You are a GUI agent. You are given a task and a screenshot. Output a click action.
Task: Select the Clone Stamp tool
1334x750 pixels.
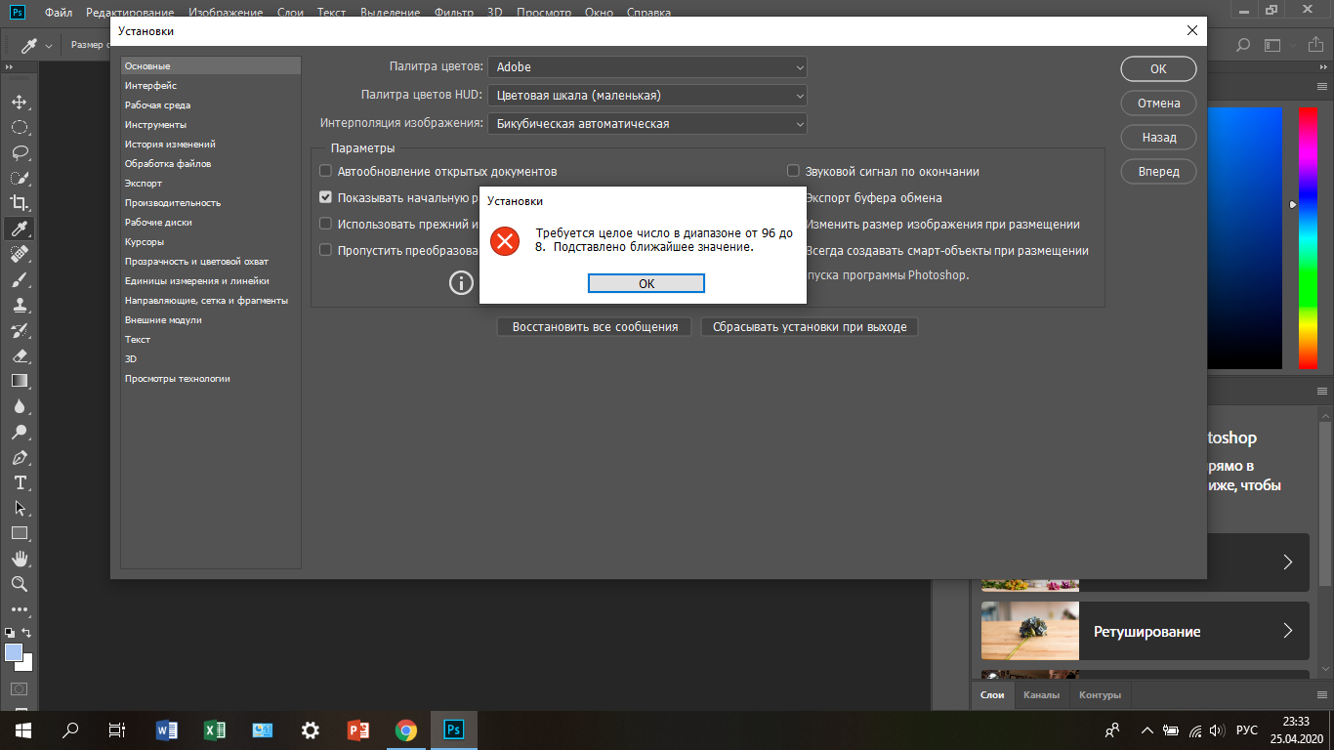[20, 305]
